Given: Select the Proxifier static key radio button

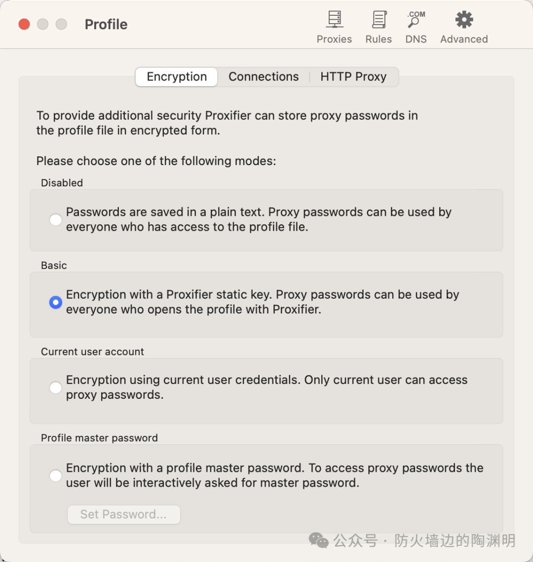Looking at the screenshot, I should click(56, 302).
